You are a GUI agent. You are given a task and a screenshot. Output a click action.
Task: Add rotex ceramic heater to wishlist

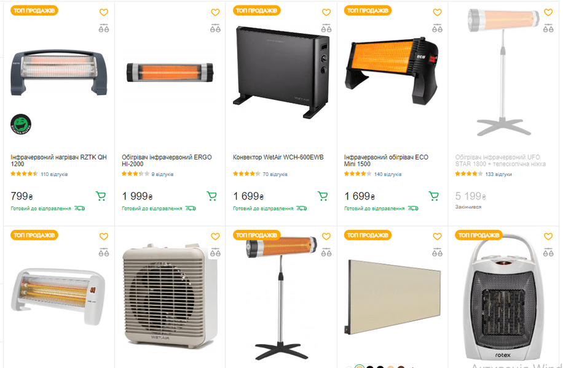click(548, 237)
